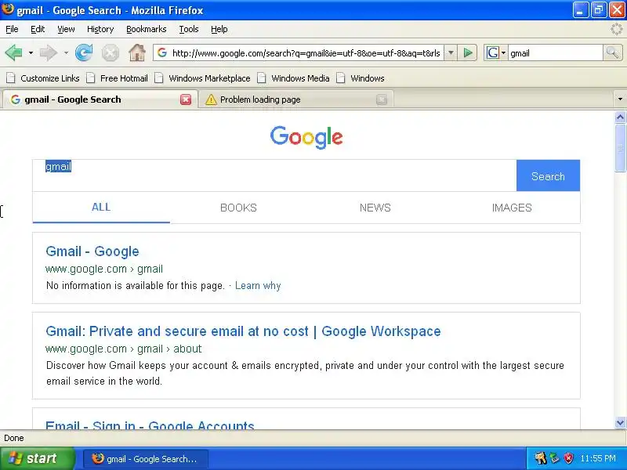Image resolution: width=627 pixels, height=470 pixels.
Task: Go to the Home page icon
Action: (x=136, y=52)
